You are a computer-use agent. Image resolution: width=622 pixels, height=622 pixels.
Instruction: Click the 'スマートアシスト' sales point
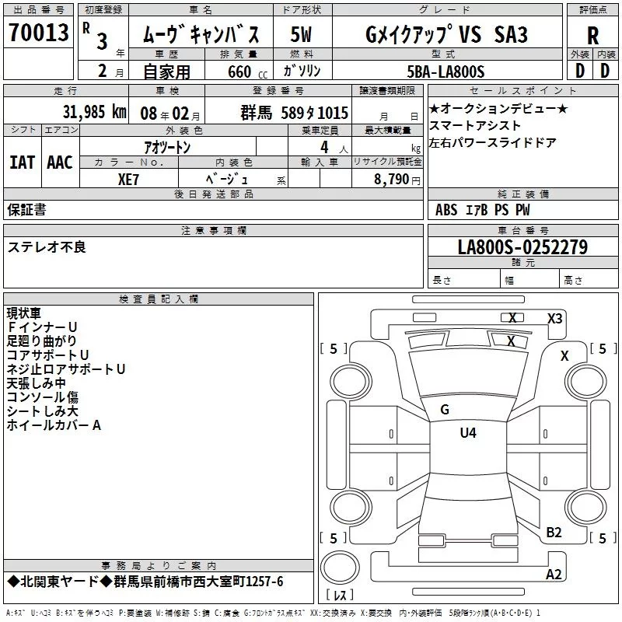(475, 125)
